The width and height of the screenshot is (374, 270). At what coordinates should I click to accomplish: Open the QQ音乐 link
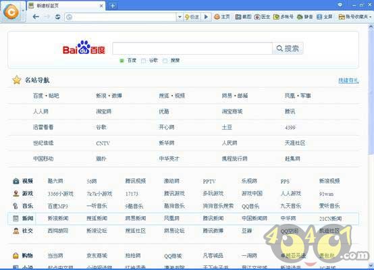pos(250,207)
